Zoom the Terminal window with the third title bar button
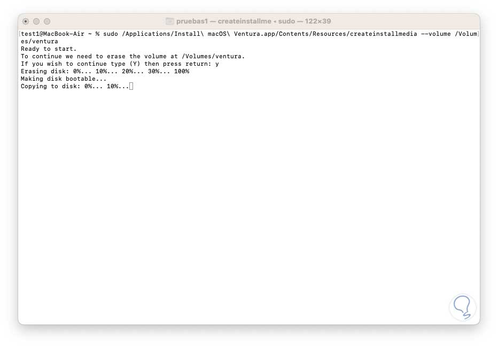Viewport: 498px width, 347px height. point(47,21)
